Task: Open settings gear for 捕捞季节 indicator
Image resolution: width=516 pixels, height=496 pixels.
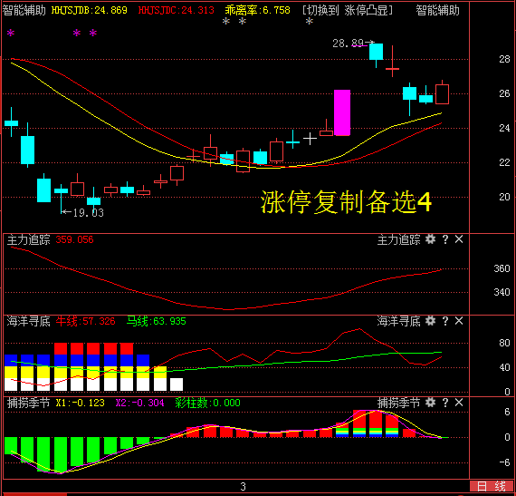Action: point(430,403)
